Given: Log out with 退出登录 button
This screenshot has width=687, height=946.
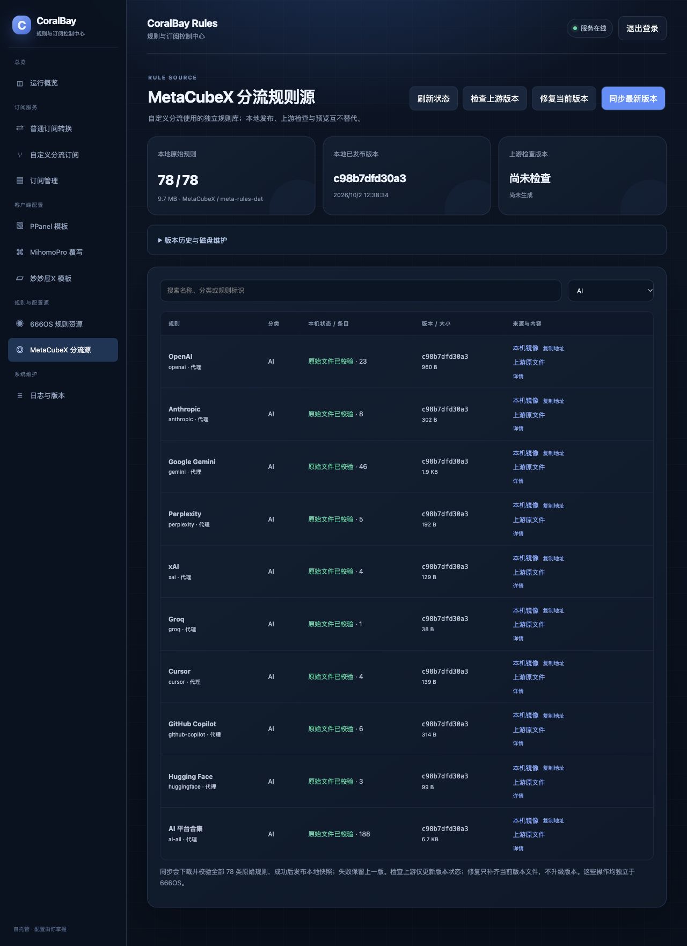Looking at the screenshot, I should click(642, 28).
